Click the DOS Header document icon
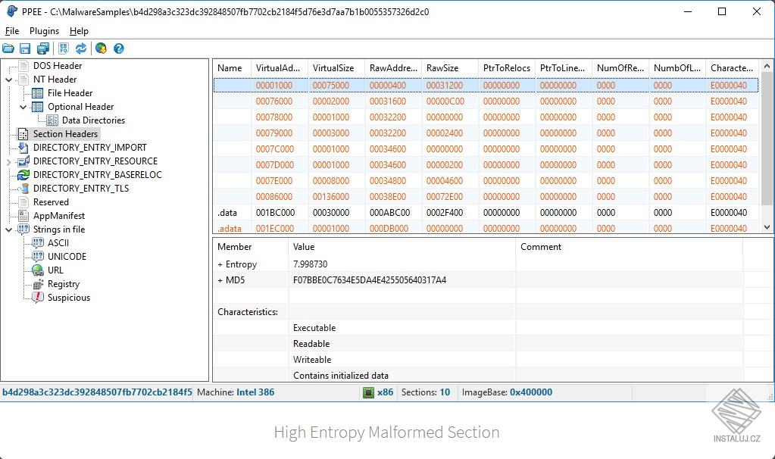The width and height of the screenshot is (775, 459). [23, 66]
